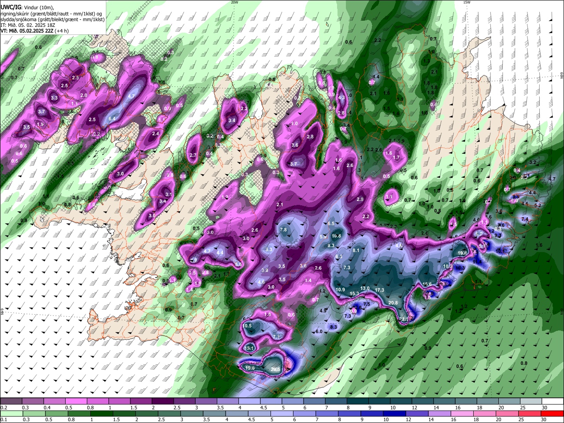
Task: Click the 19.8 precipitation value
Action: tap(462, 253)
